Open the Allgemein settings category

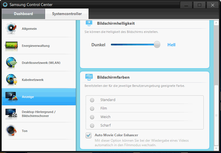pos(39,29)
